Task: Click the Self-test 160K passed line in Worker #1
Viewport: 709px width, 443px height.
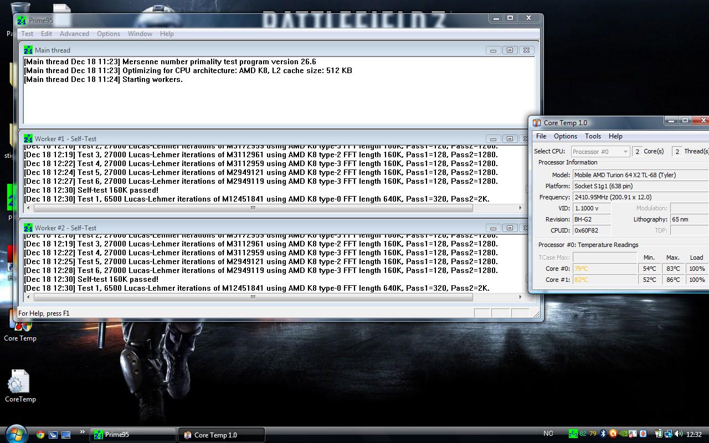Action: coord(91,190)
